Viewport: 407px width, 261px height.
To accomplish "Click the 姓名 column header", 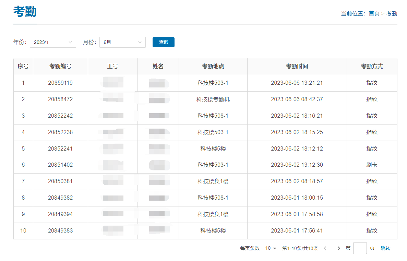I will (158, 67).
